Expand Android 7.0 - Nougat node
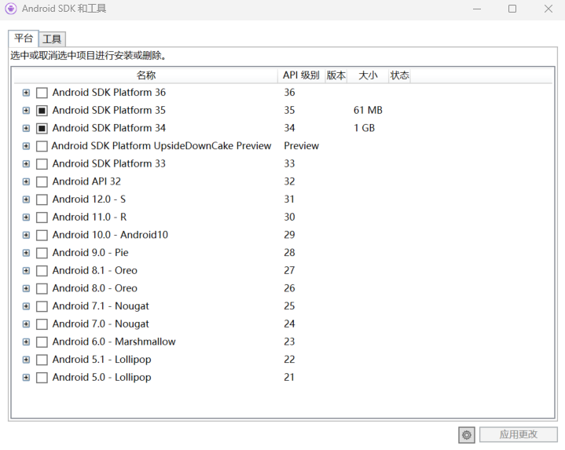Screen dimensions: 565x450 [26, 324]
